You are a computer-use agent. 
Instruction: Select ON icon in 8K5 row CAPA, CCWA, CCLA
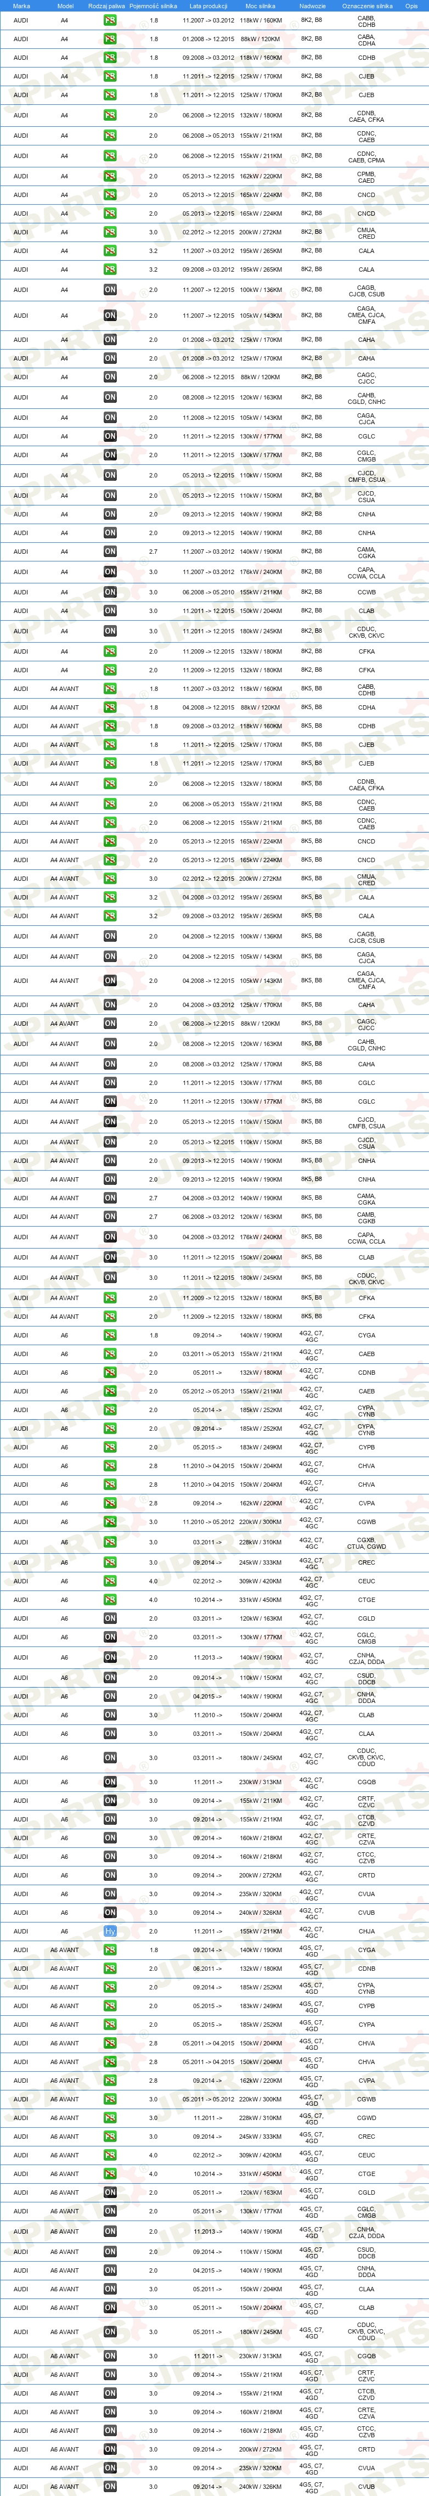(x=110, y=1238)
